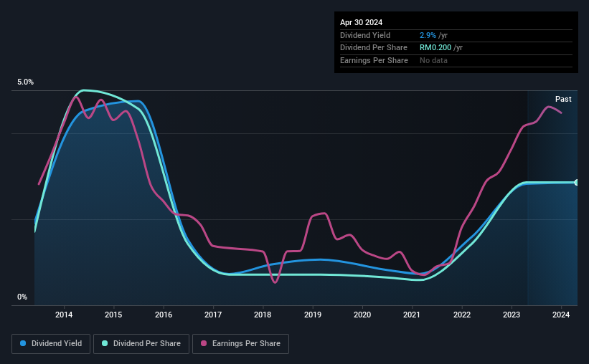Toggle the Dividend Per Share legend button

click(x=141, y=343)
